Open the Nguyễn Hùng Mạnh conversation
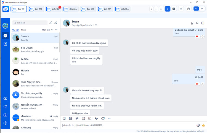The height and width of the screenshot is (133, 207). tap(35, 107)
